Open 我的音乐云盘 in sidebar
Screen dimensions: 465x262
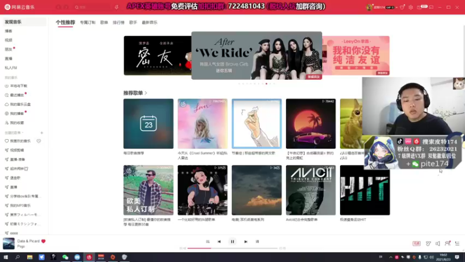(20, 104)
